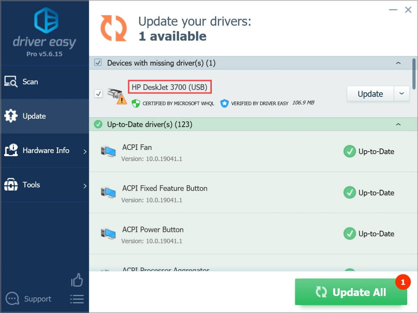Click the Microsoft WHQL certified shield icon
The width and height of the screenshot is (418, 313).
(136, 103)
